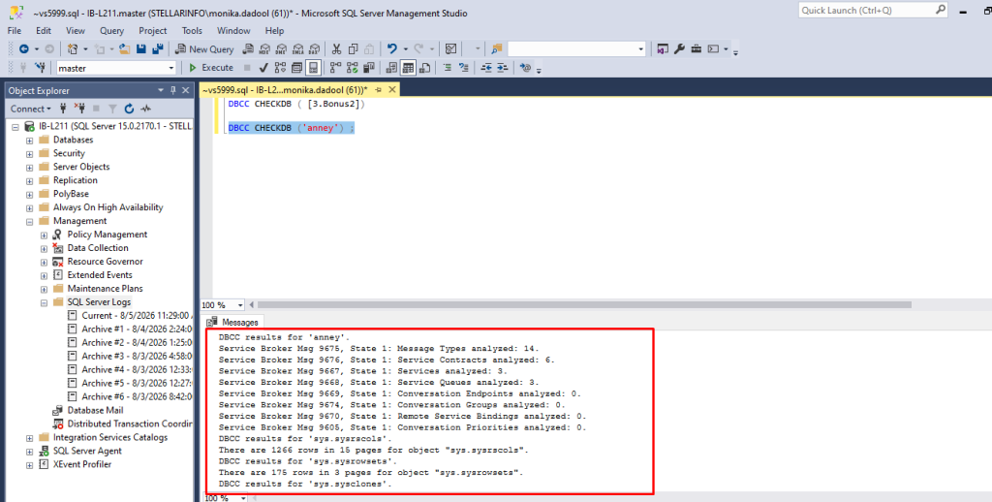Switch to the Messages tab
Image resolution: width=992 pixels, height=502 pixels.
[232, 322]
